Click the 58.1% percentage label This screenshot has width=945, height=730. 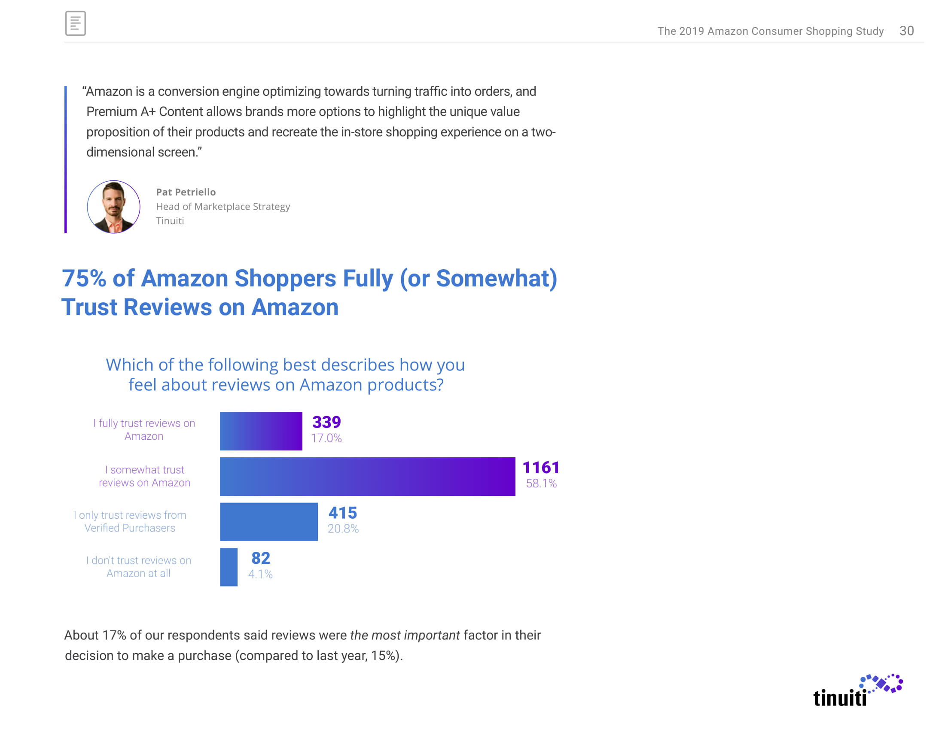(x=541, y=484)
